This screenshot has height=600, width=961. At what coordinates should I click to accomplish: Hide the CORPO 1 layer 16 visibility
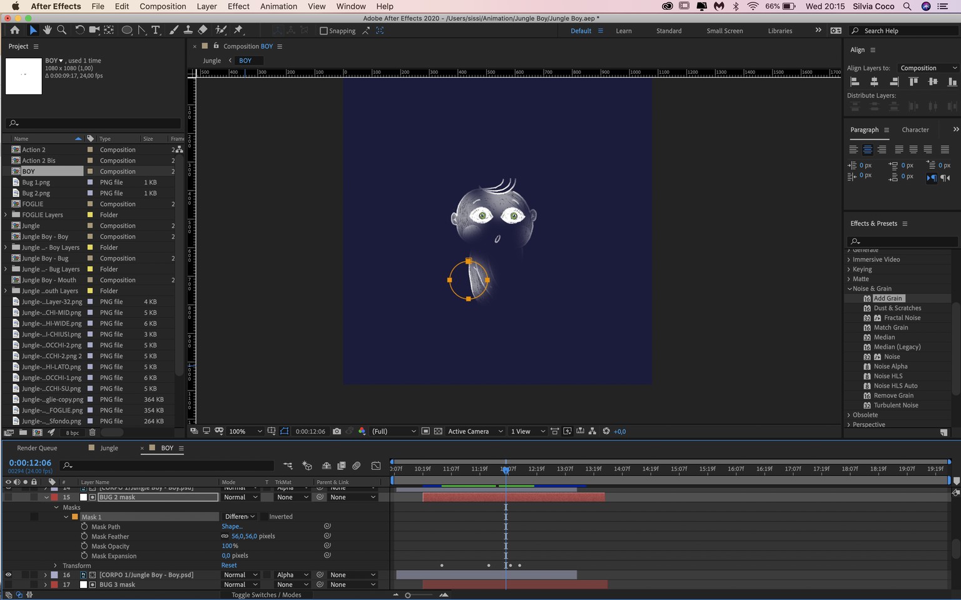(x=8, y=575)
